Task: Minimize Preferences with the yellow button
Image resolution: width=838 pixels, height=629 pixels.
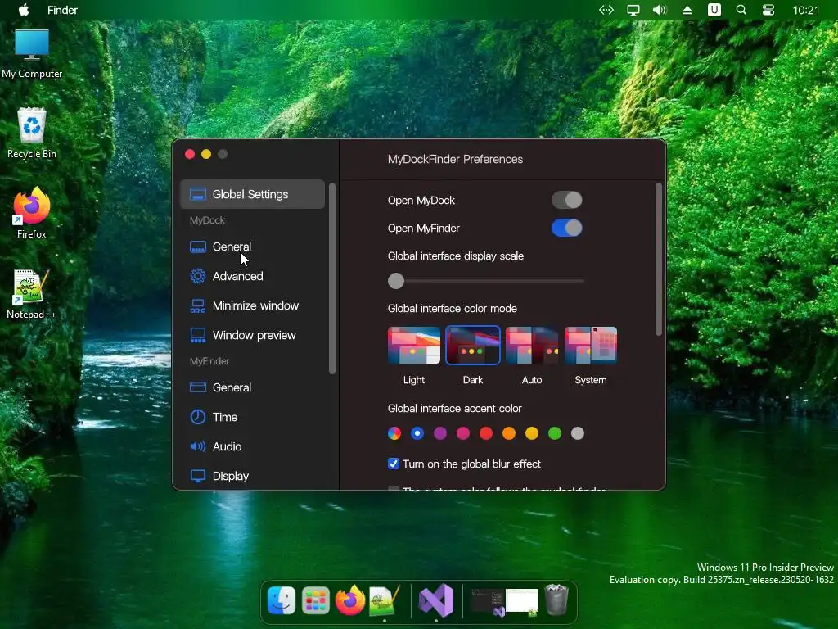Action: pyautogui.click(x=206, y=154)
